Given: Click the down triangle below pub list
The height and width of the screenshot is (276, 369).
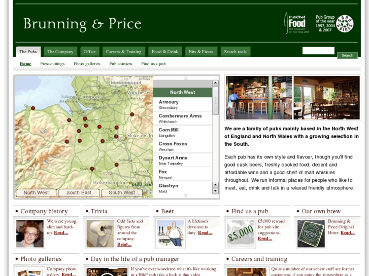Looking at the screenshot, I should coord(186,196).
